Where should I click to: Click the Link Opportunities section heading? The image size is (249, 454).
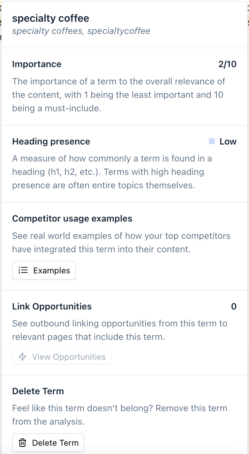[52, 306]
